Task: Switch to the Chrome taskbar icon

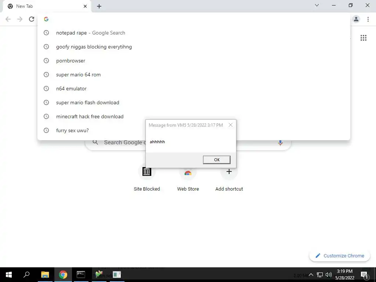Action: point(63,275)
